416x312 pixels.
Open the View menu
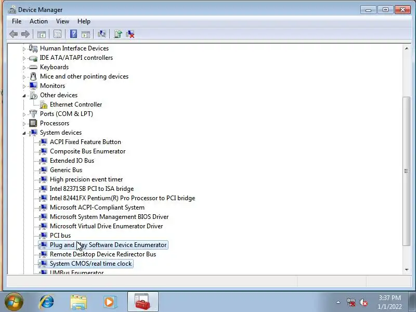(62, 21)
